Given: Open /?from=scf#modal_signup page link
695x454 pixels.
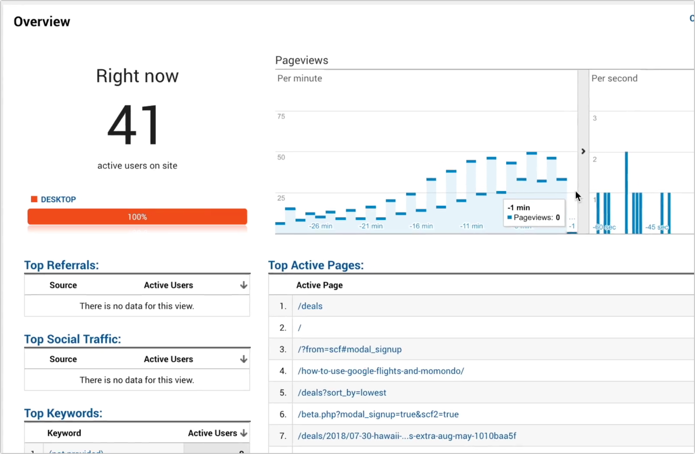Looking at the screenshot, I should tap(350, 349).
